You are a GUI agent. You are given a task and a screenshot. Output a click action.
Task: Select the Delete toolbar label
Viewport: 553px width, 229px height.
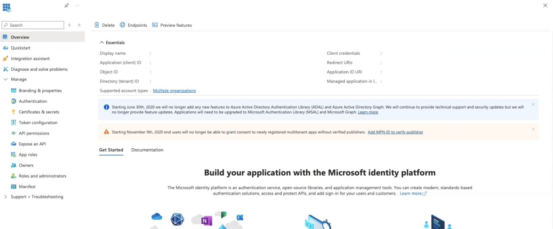[108, 25]
